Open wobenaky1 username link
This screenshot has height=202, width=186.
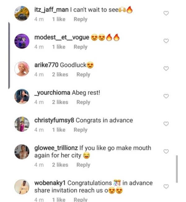50,183
